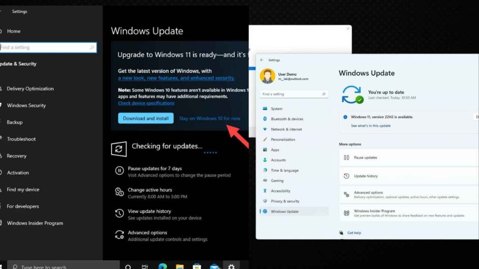
Task: Close the white dialog behind Windows 11 Settings
Action: [x=348, y=28]
